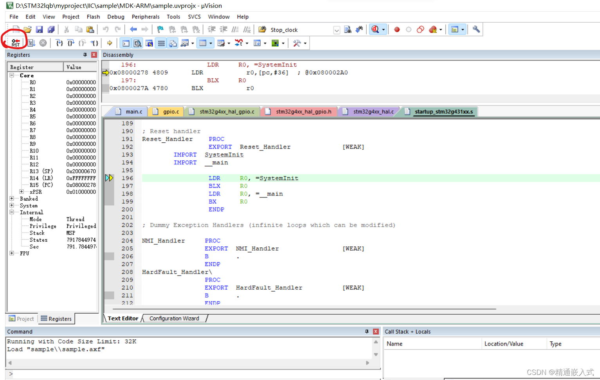Open the Flash menu
The height and width of the screenshot is (380, 600).
[x=93, y=17]
